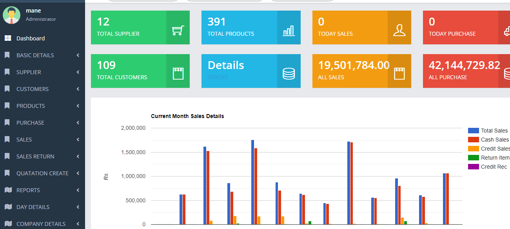510x229 pixels.
Task: Open the Day Details sidebar item
Action: (33, 207)
